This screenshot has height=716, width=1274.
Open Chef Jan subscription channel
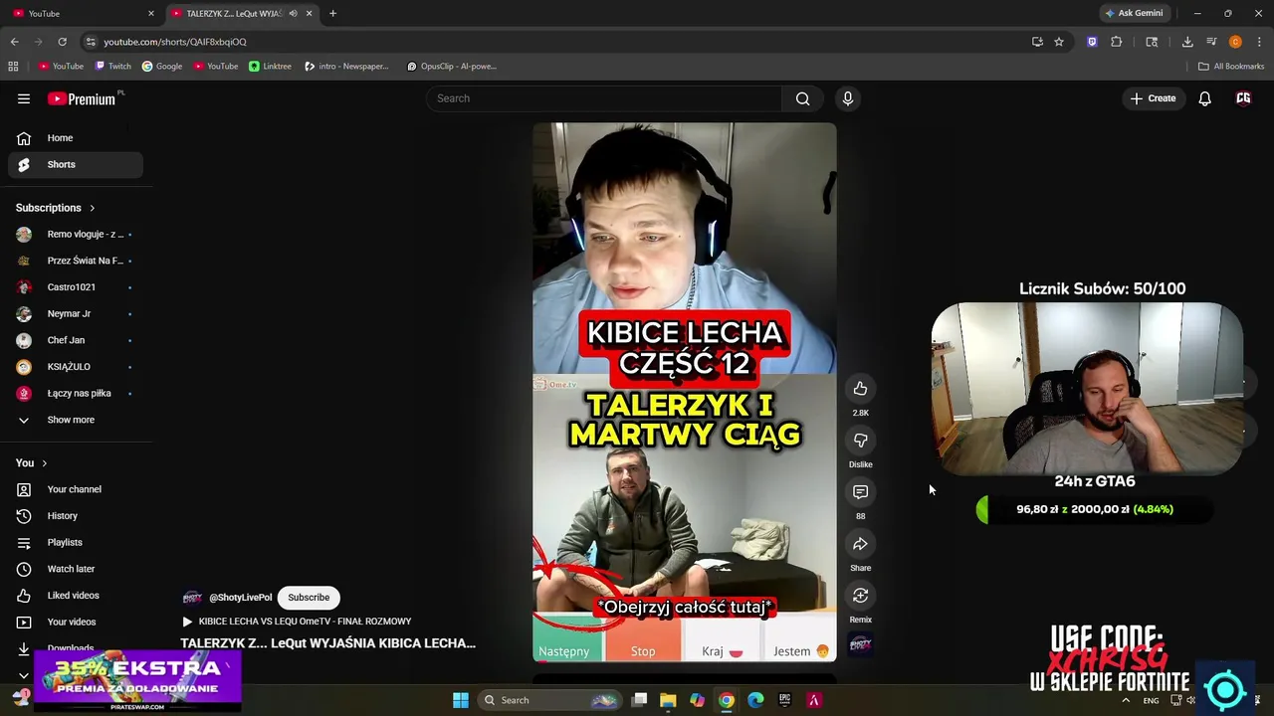pyautogui.click(x=76, y=340)
